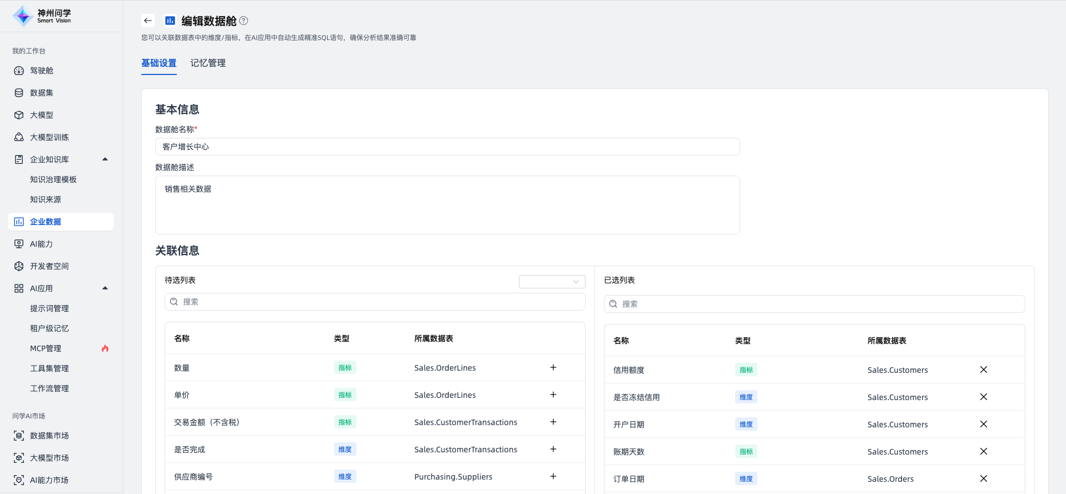The height and width of the screenshot is (494, 1066).
Task: Add 数量 field with plus icon
Action: (553, 367)
